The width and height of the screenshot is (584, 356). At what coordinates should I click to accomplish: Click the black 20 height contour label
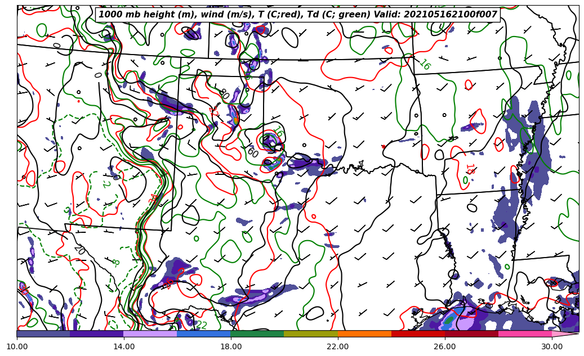tap(79, 250)
